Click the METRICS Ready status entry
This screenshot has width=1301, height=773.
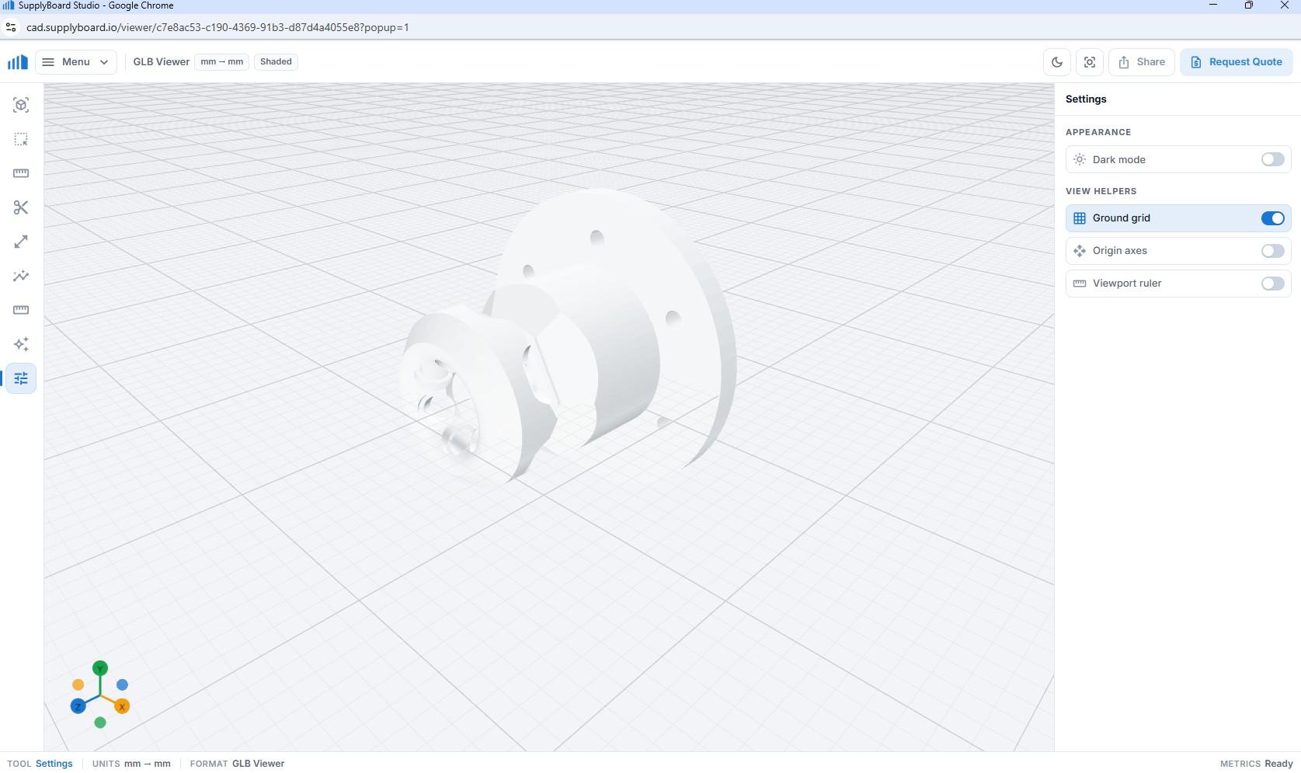click(x=1256, y=764)
